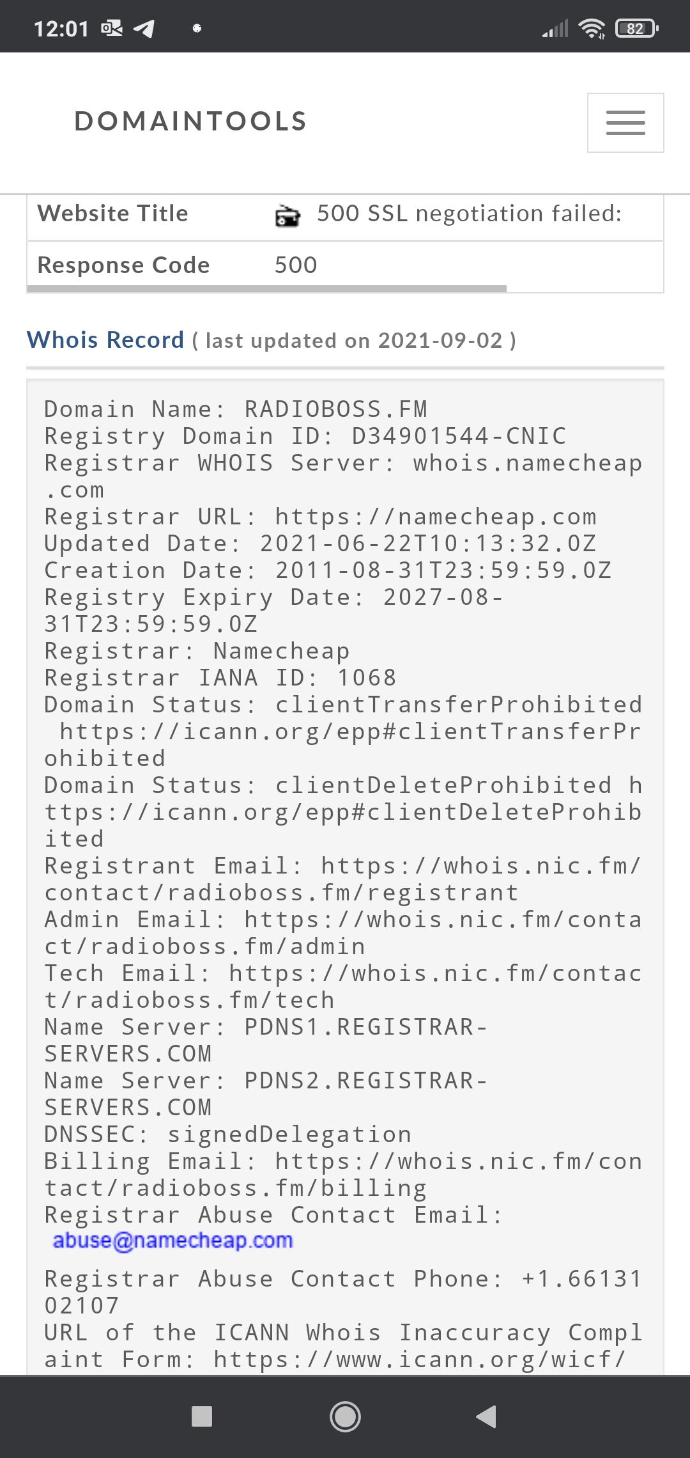Tap the clock showing 12:01
Screen dimensions: 690x1458
[61, 29]
